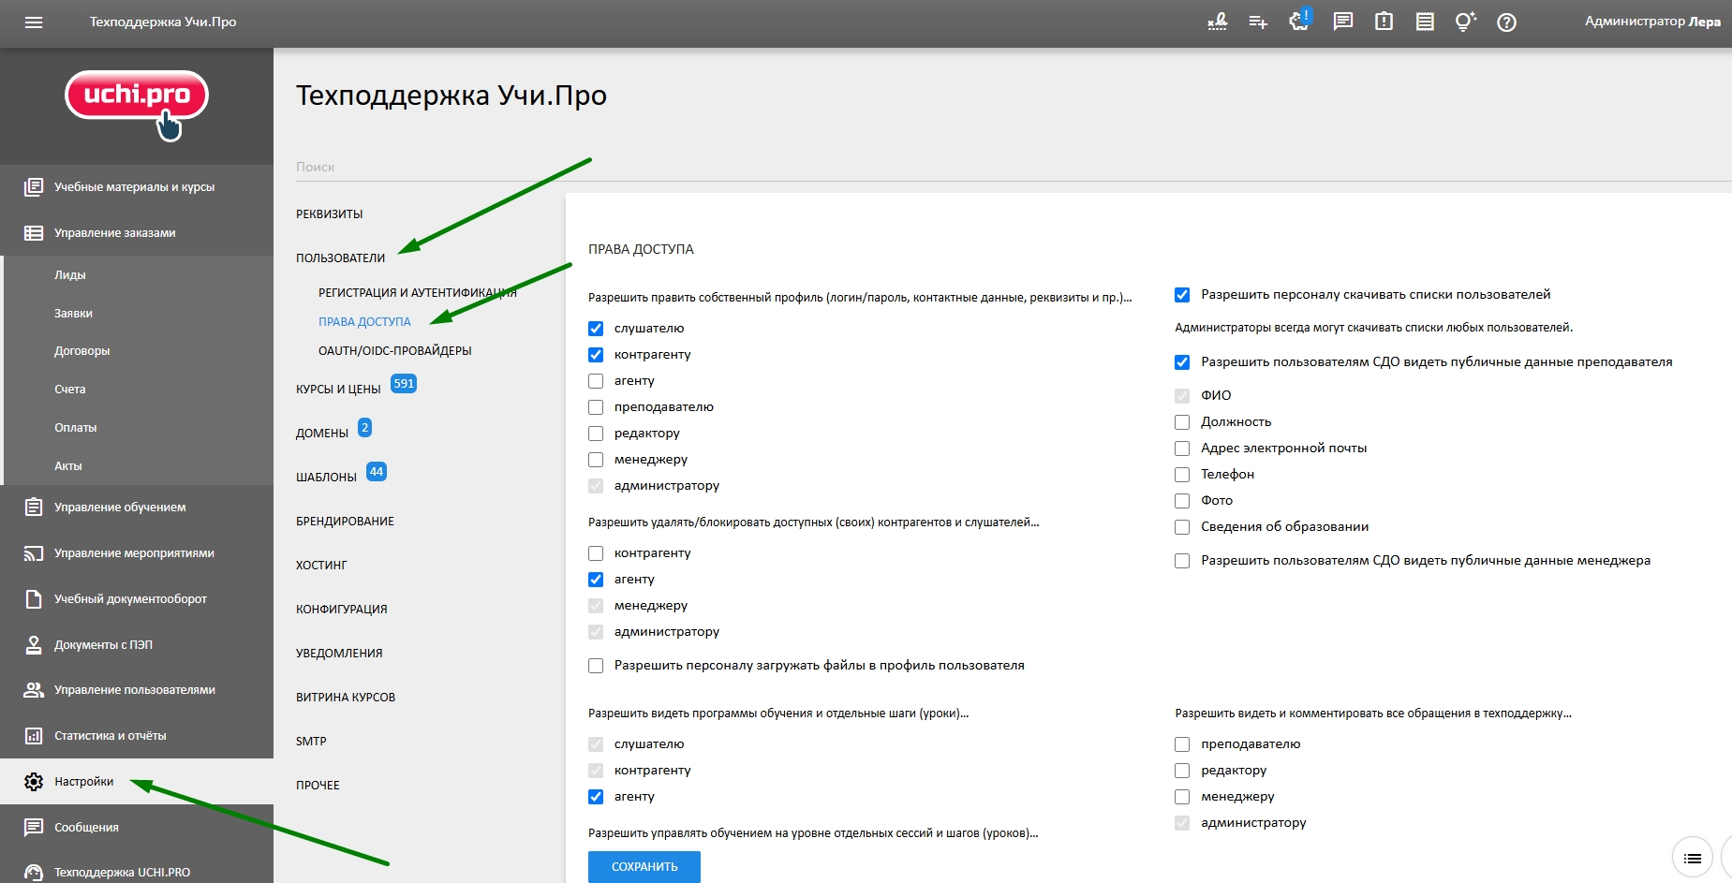Image resolution: width=1732 pixels, height=883 pixels.
Task: Click the round list button at bottom right
Action: (x=1693, y=858)
